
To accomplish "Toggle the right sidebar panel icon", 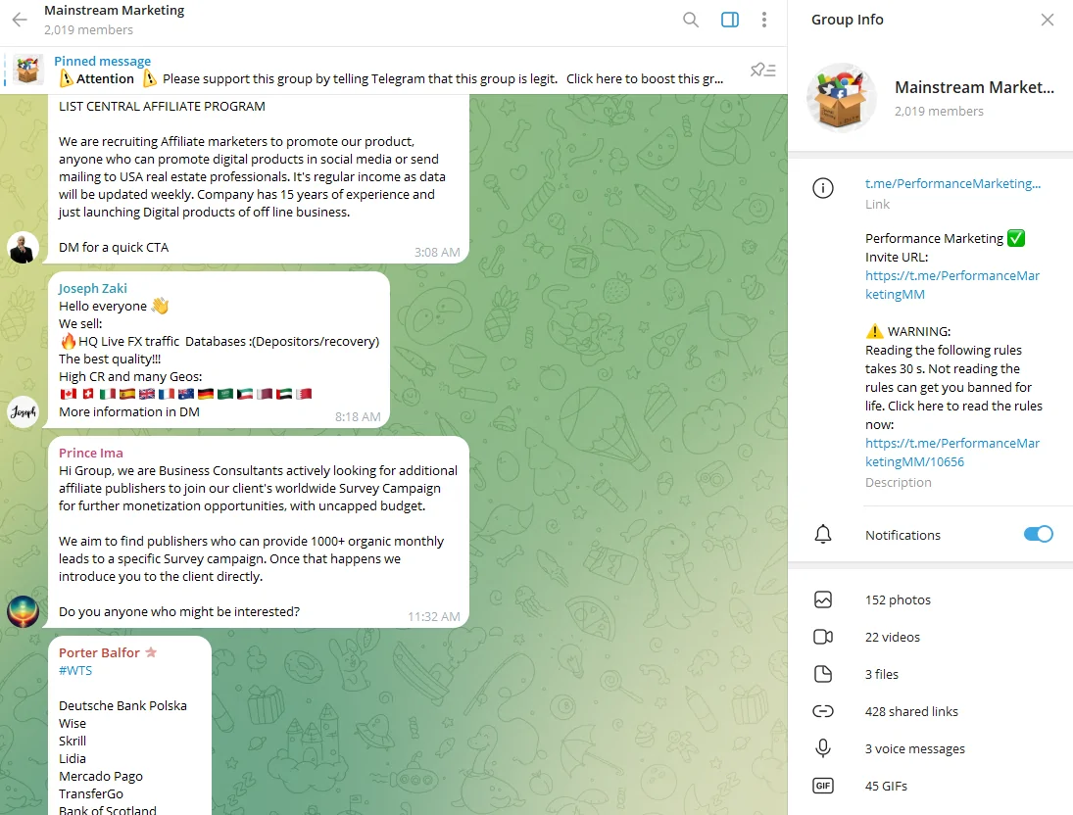I will [x=729, y=20].
